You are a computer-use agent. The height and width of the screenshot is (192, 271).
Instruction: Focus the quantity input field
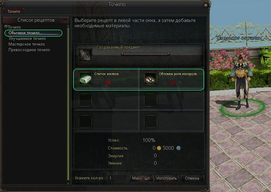[x=118, y=178]
